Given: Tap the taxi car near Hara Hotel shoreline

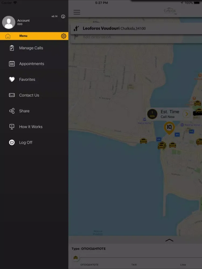Looking at the screenshot, I should click(143, 141).
